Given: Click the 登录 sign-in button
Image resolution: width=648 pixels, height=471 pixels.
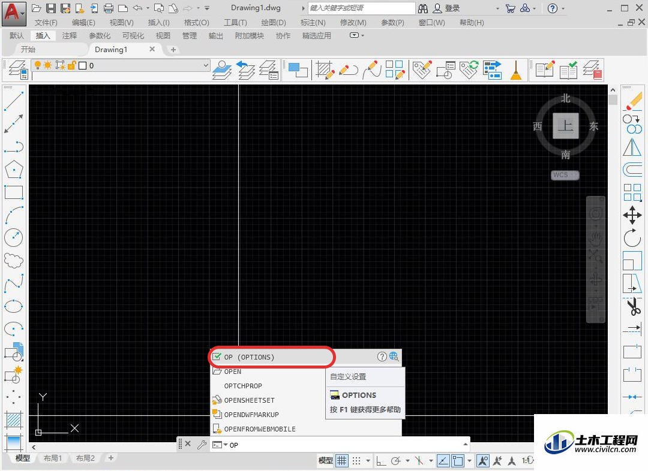Looking at the screenshot, I should (447, 8).
